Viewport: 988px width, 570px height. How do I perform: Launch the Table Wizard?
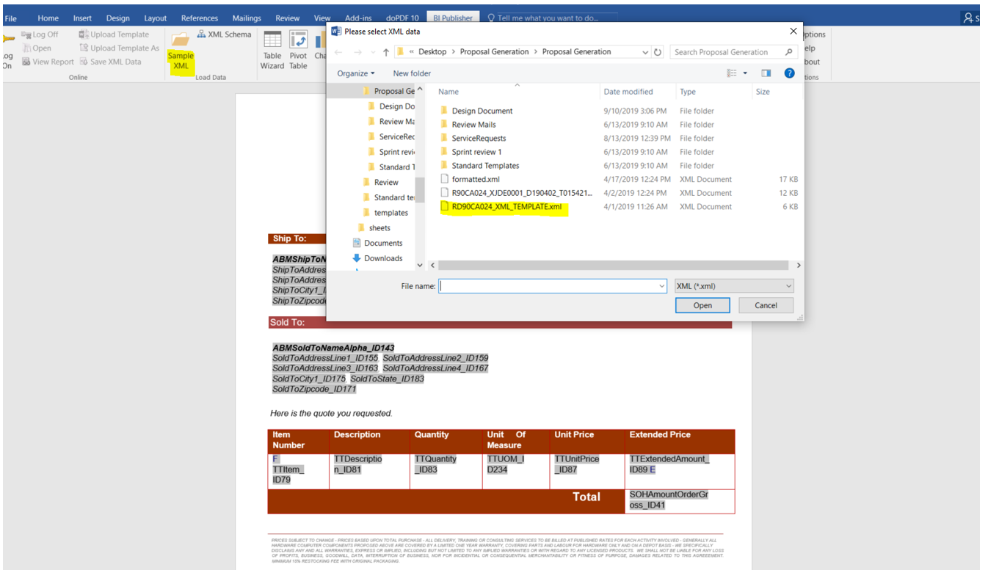(272, 50)
